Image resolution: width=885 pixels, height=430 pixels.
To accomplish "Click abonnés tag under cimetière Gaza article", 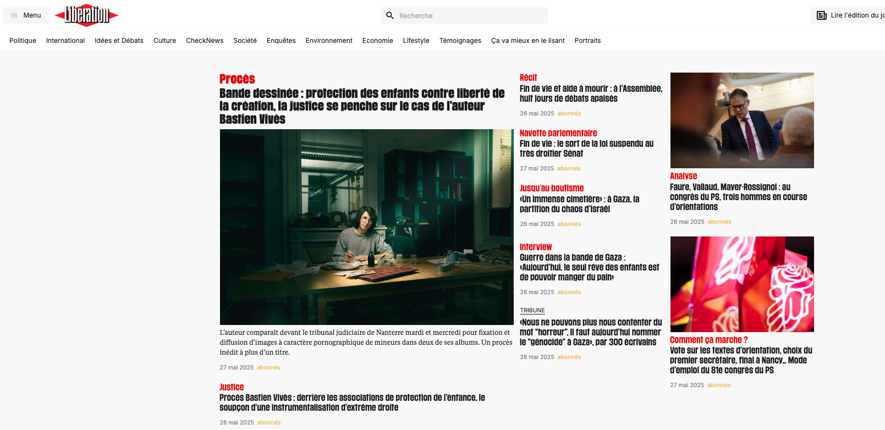I will pyautogui.click(x=569, y=224).
